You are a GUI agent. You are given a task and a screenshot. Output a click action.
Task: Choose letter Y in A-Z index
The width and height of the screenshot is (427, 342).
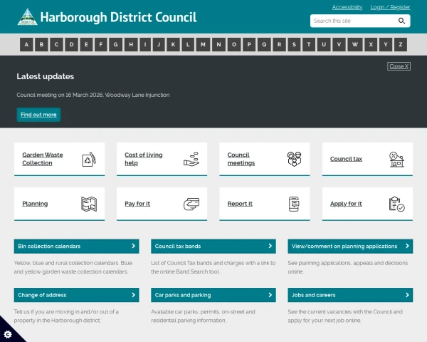click(386, 44)
